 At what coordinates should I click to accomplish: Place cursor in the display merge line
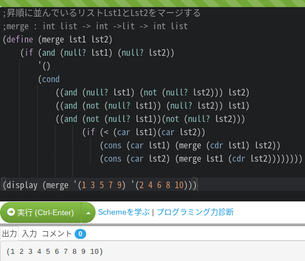tap(152, 184)
